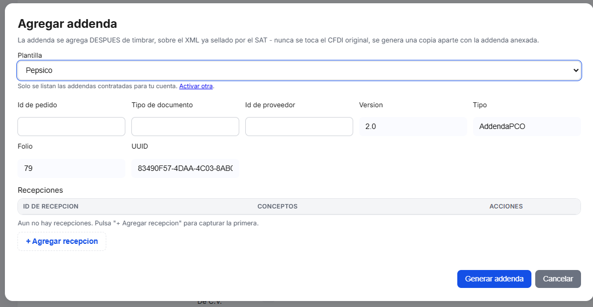Cancel the Agregar addenda dialog
This screenshot has width=593, height=307.
pos(558,279)
